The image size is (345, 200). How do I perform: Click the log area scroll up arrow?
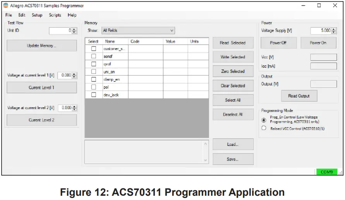[x=206, y=144]
